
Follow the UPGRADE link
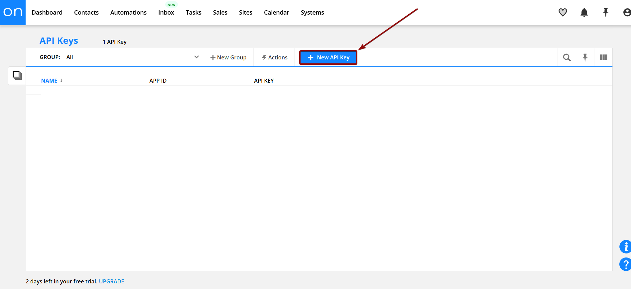click(x=111, y=281)
